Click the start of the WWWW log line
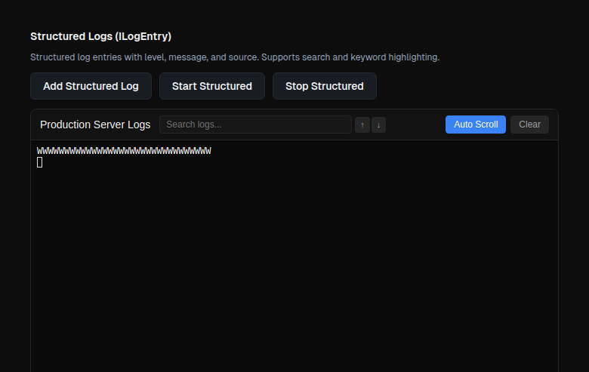The width and height of the screenshot is (589, 372). [x=39, y=151]
